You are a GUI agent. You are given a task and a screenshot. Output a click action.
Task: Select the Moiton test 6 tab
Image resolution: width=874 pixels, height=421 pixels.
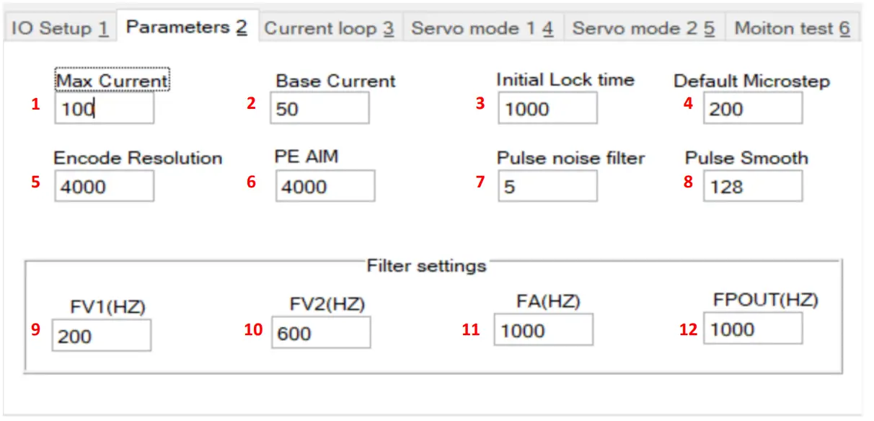point(791,27)
